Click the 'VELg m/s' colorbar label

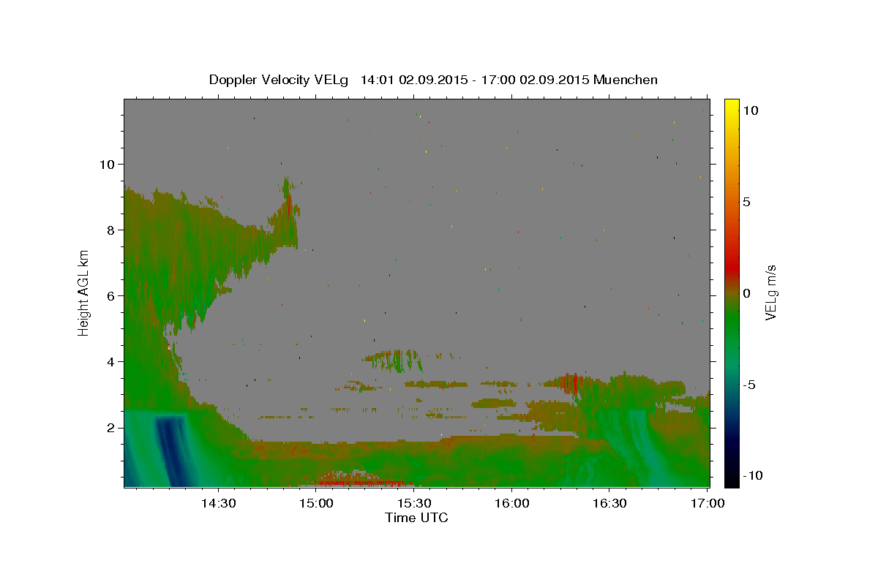click(771, 293)
